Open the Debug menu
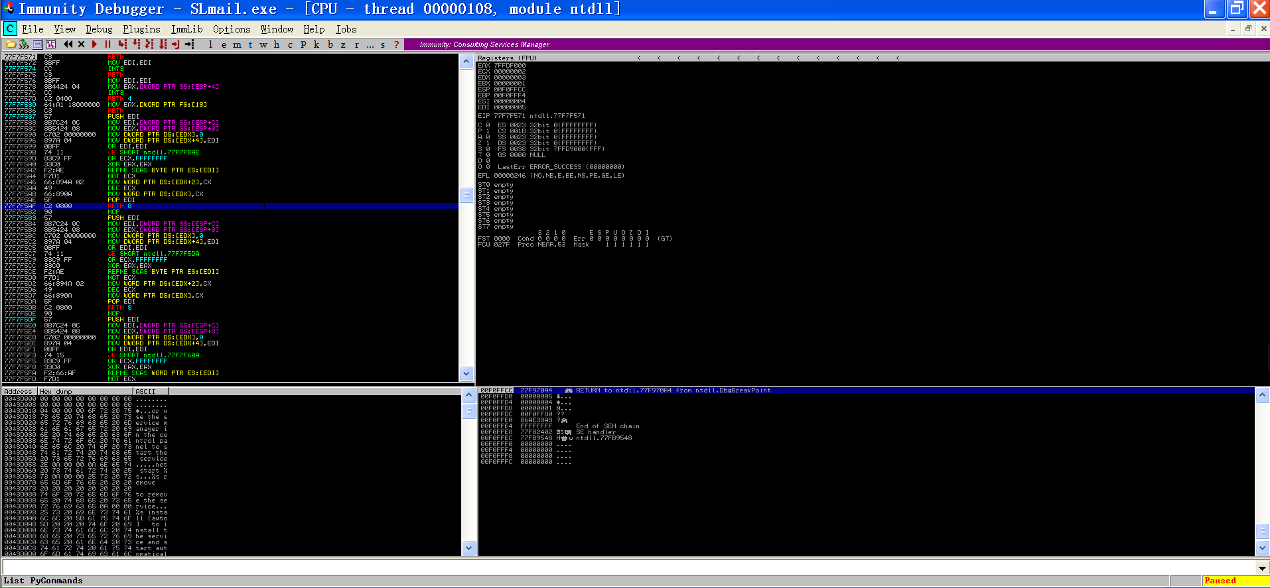Viewport: 1270px width, 588px height. click(x=99, y=29)
